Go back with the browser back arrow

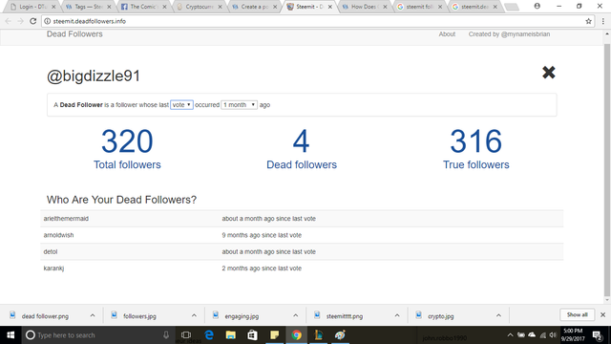click(9, 21)
